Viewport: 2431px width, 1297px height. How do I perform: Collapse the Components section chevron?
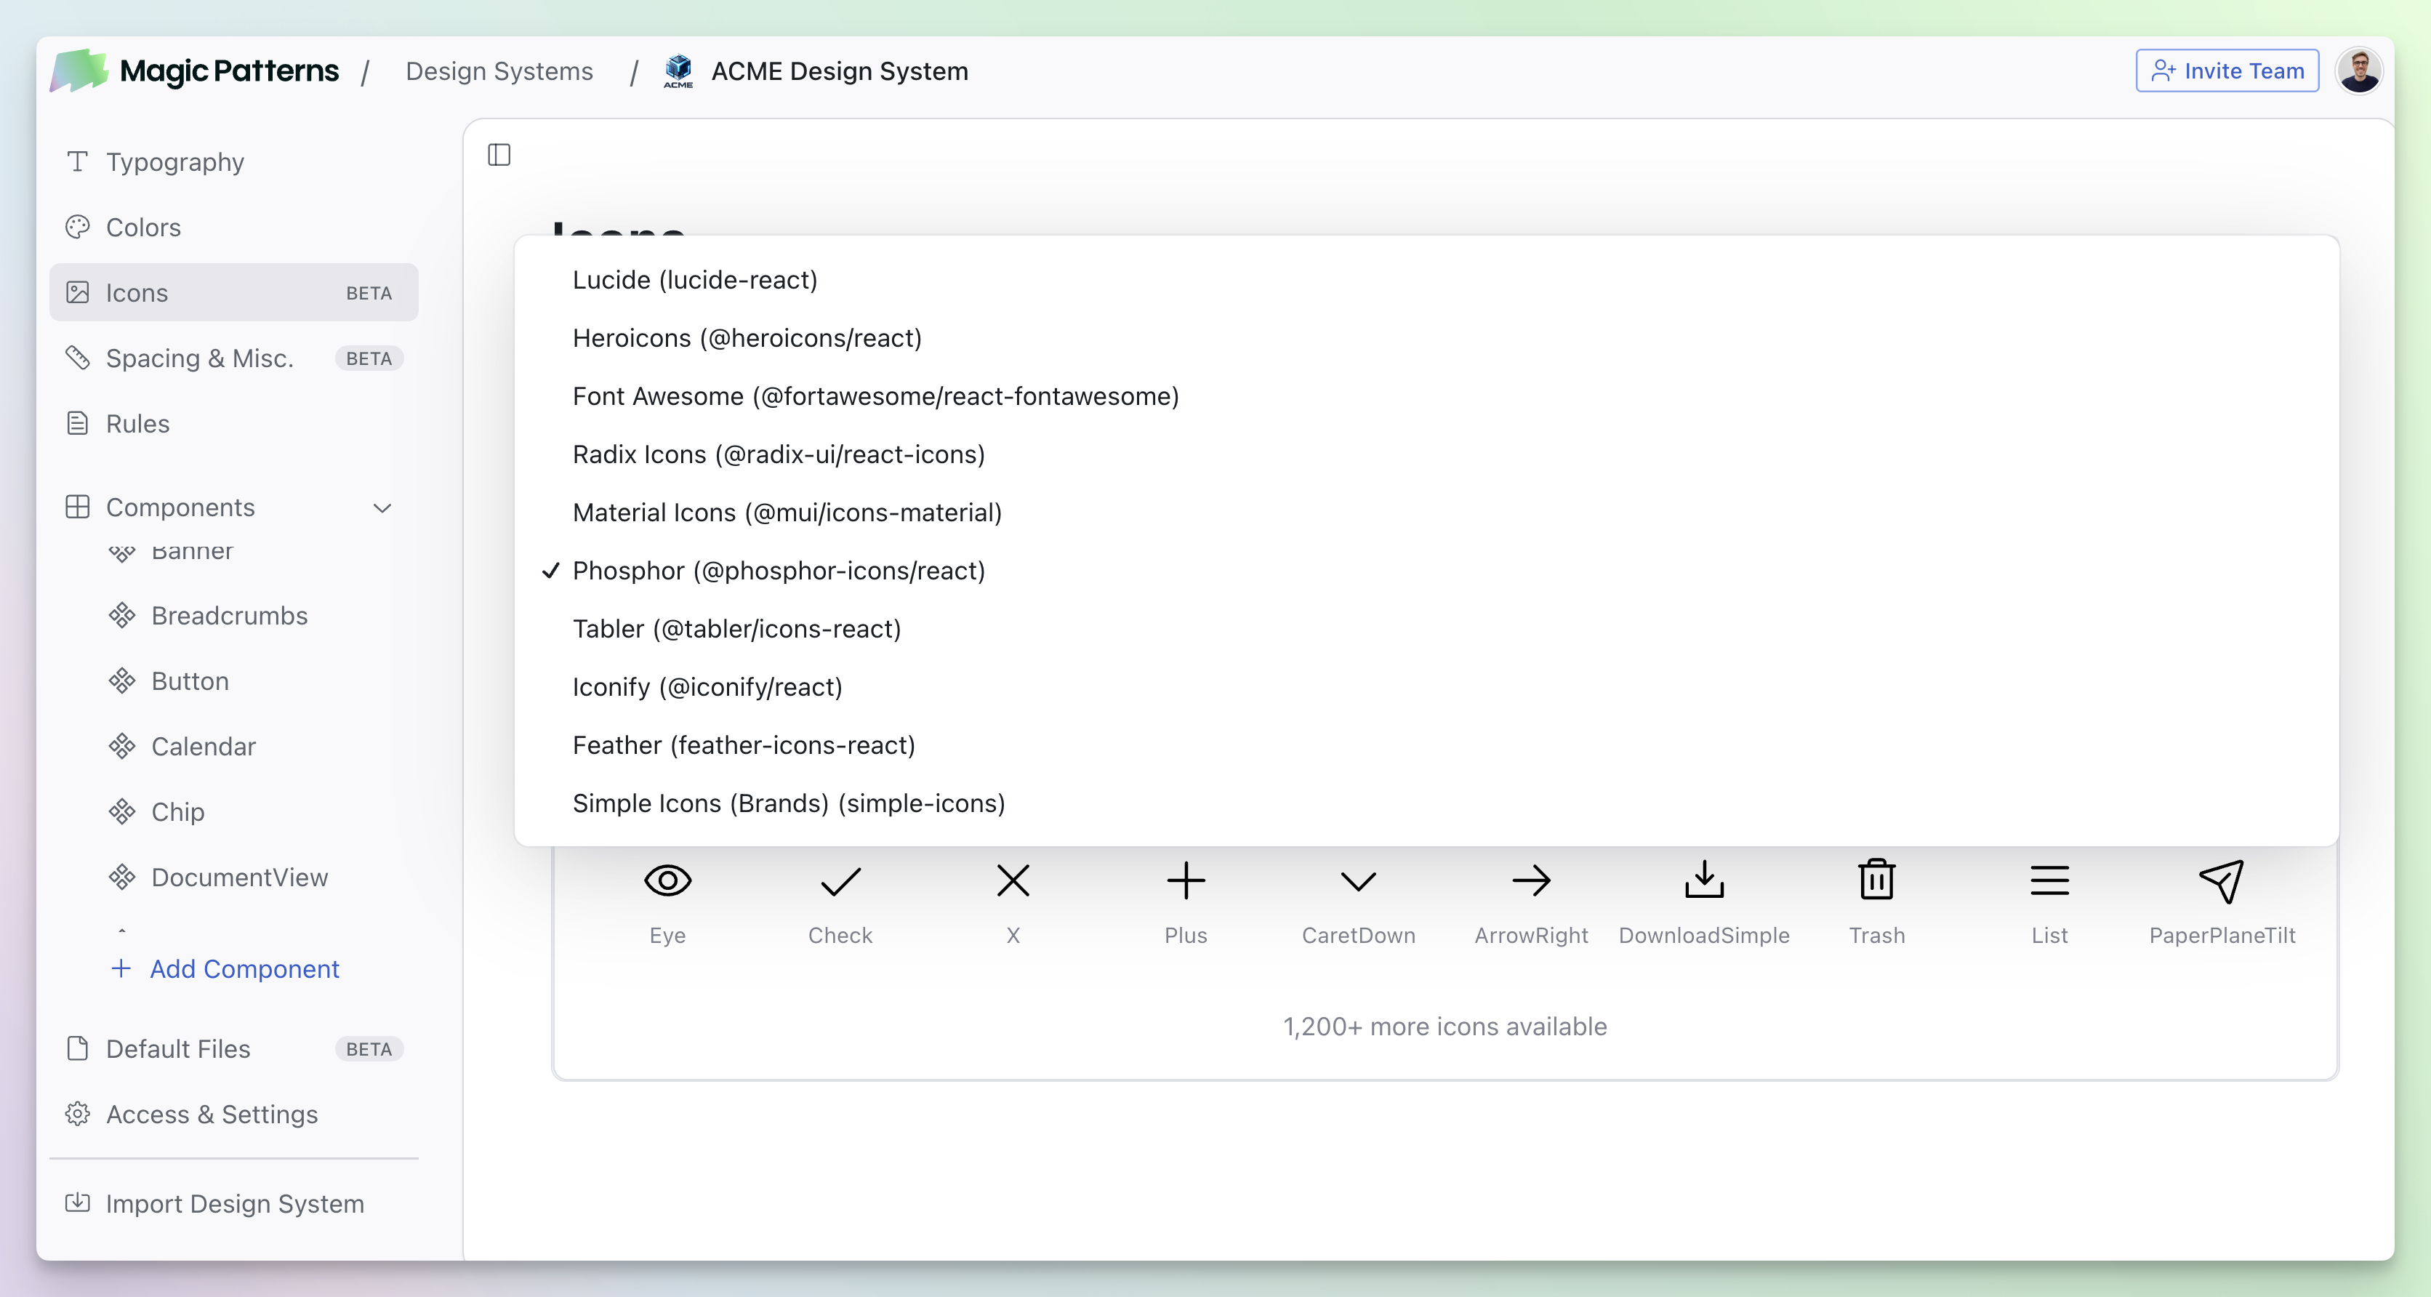(x=382, y=508)
